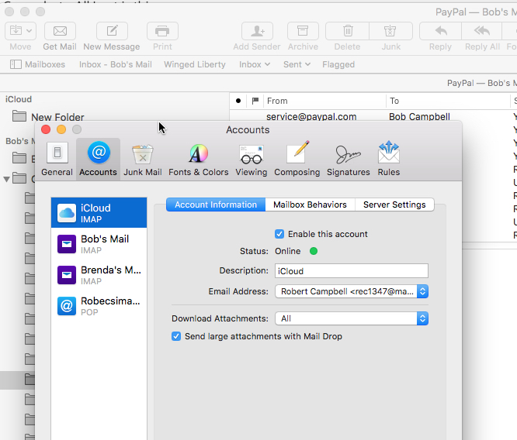Click the Print toolbar icon

[x=162, y=31]
